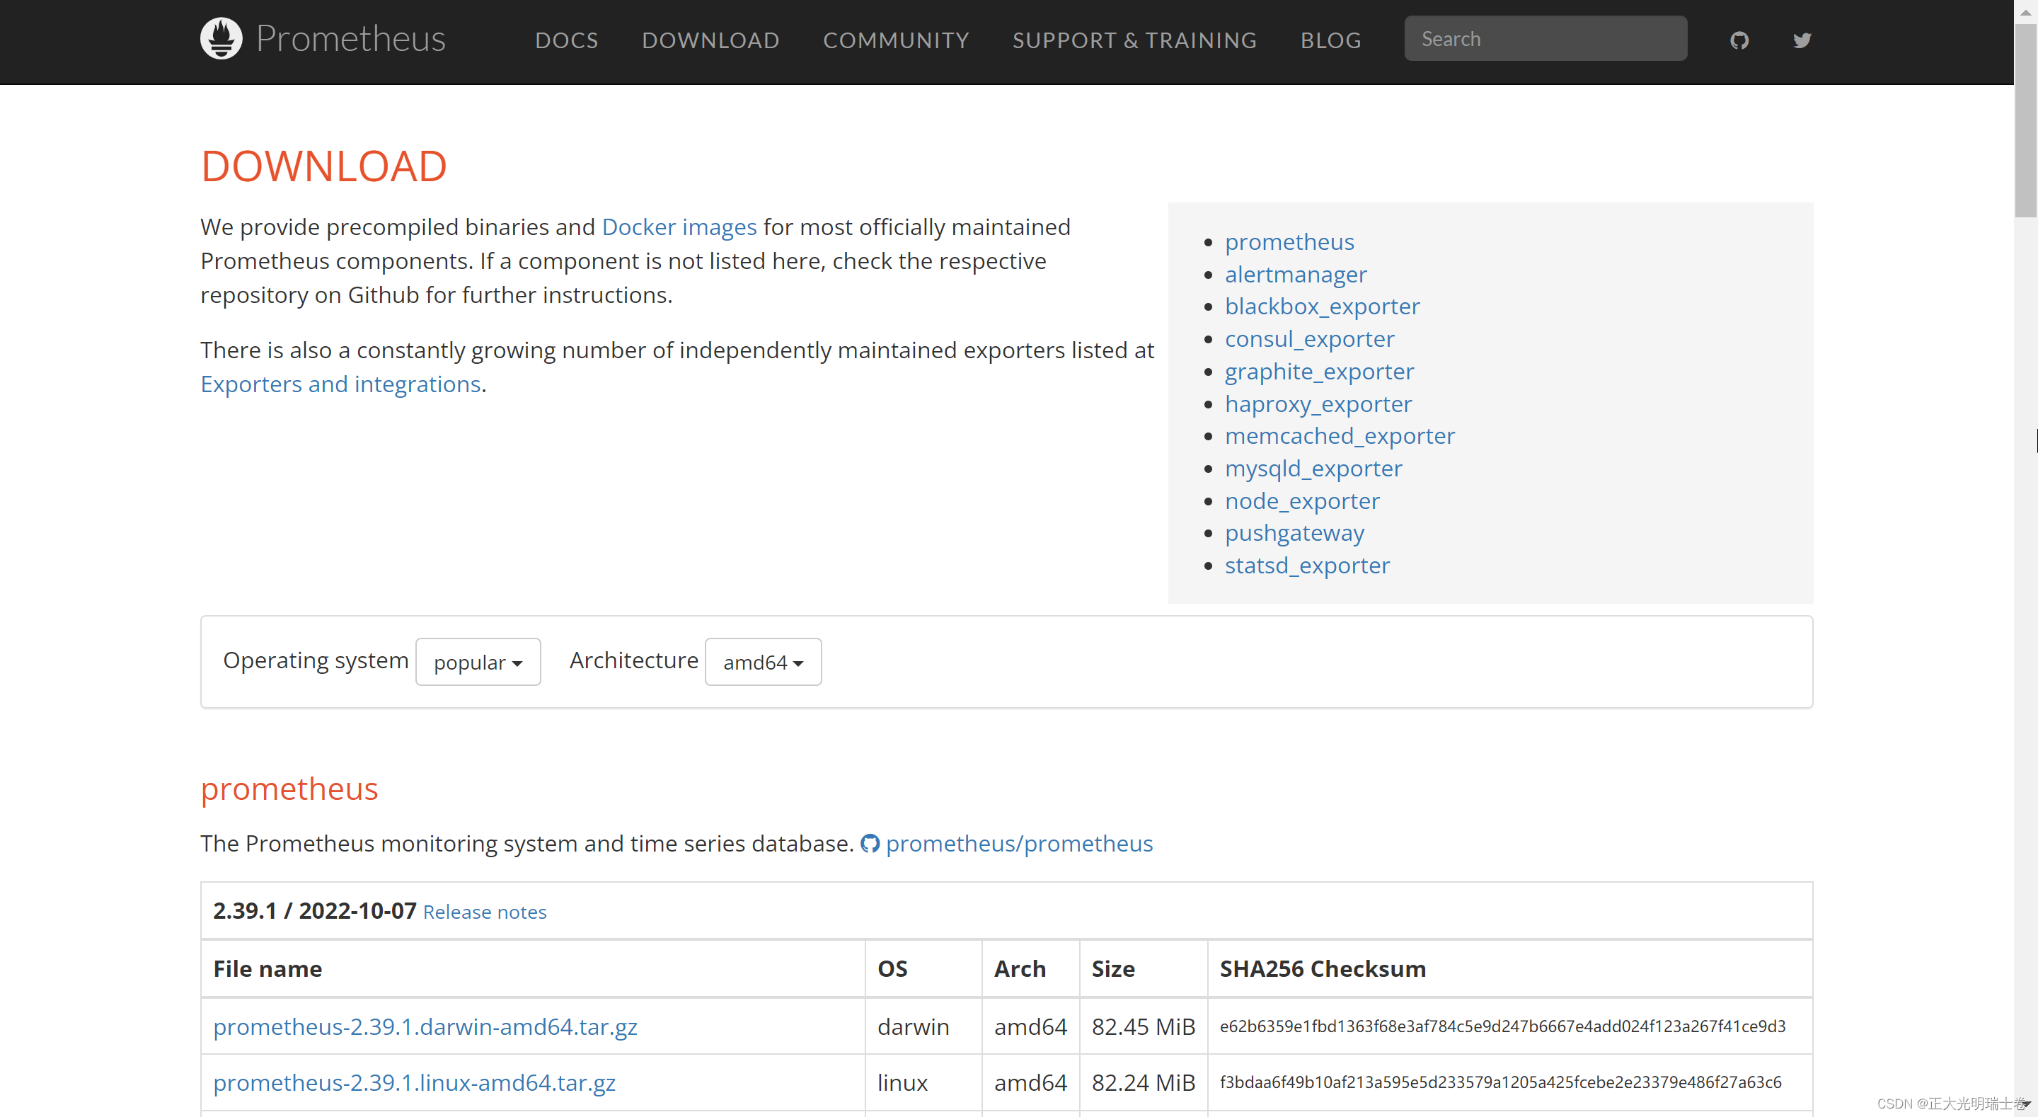Download prometheus-2.39.1.linux-amd64.tar.gz
Image resolution: width=2038 pixels, height=1117 pixels.
pyautogui.click(x=414, y=1082)
